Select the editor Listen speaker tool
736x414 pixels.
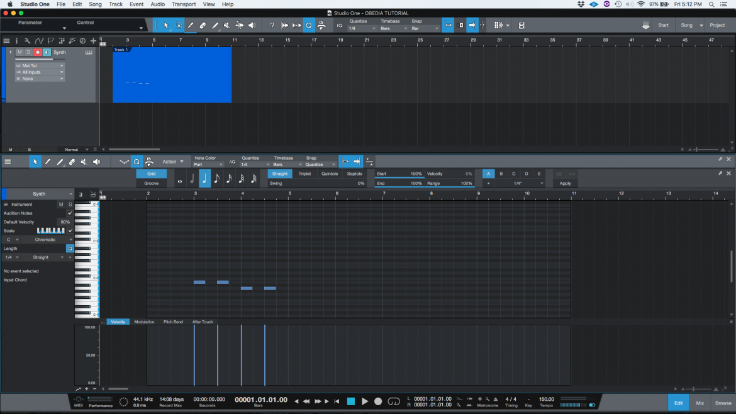tap(97, 162)
